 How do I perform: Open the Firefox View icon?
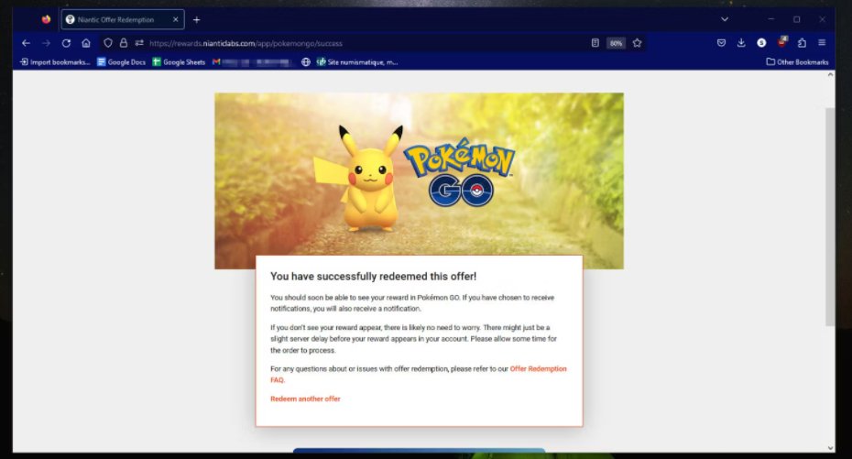(46, 19)
